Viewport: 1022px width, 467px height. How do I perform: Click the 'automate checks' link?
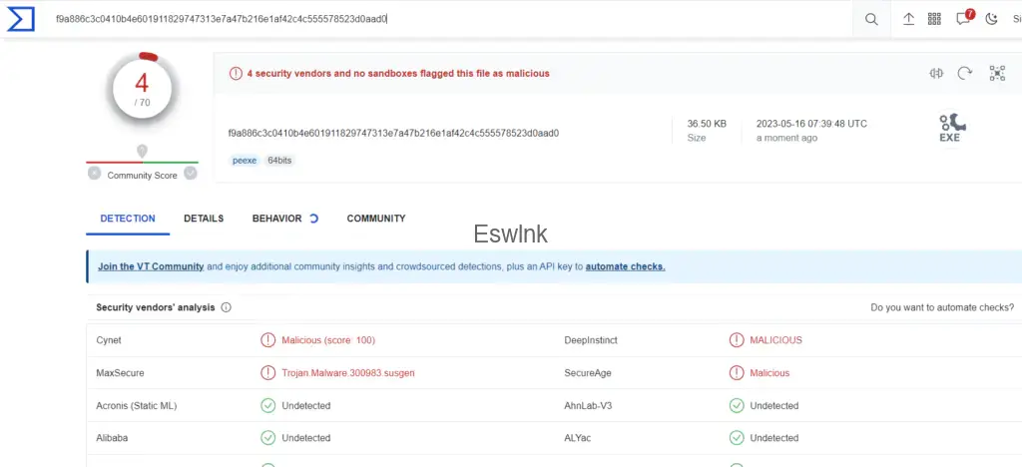[625, 266]
